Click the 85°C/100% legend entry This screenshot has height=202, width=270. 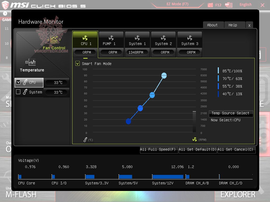click(230, 71)
